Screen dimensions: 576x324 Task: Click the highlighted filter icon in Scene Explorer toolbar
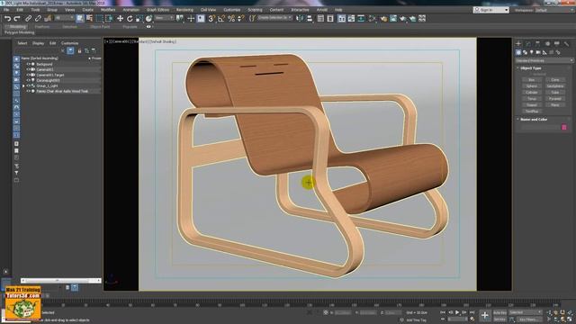point(70,50)
